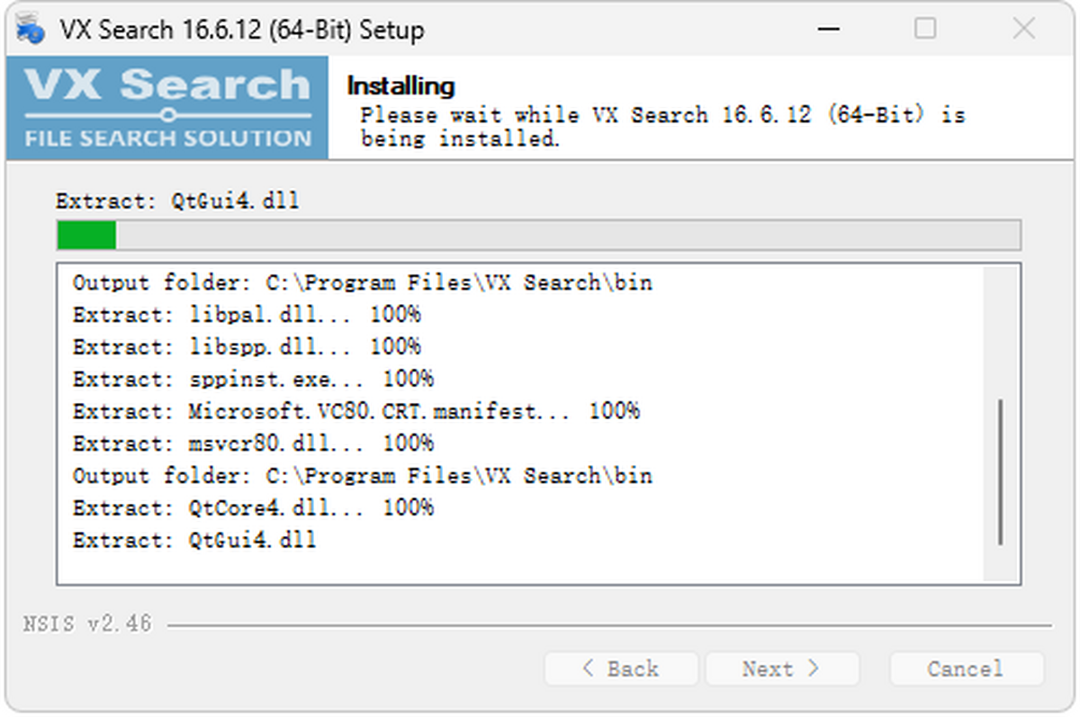
Task: Click the green installation progress bar
Action: coord(85,235)
